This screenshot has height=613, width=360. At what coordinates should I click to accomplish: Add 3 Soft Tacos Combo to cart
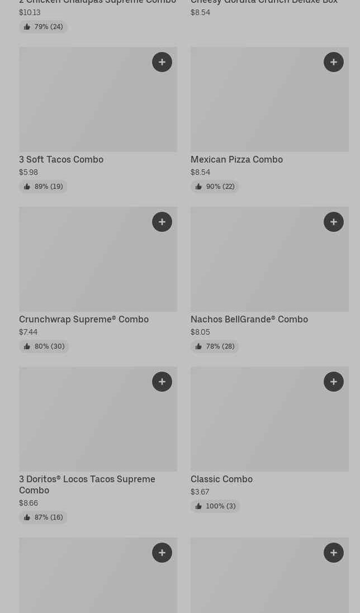pyautogui.click(x=162, y=62)
